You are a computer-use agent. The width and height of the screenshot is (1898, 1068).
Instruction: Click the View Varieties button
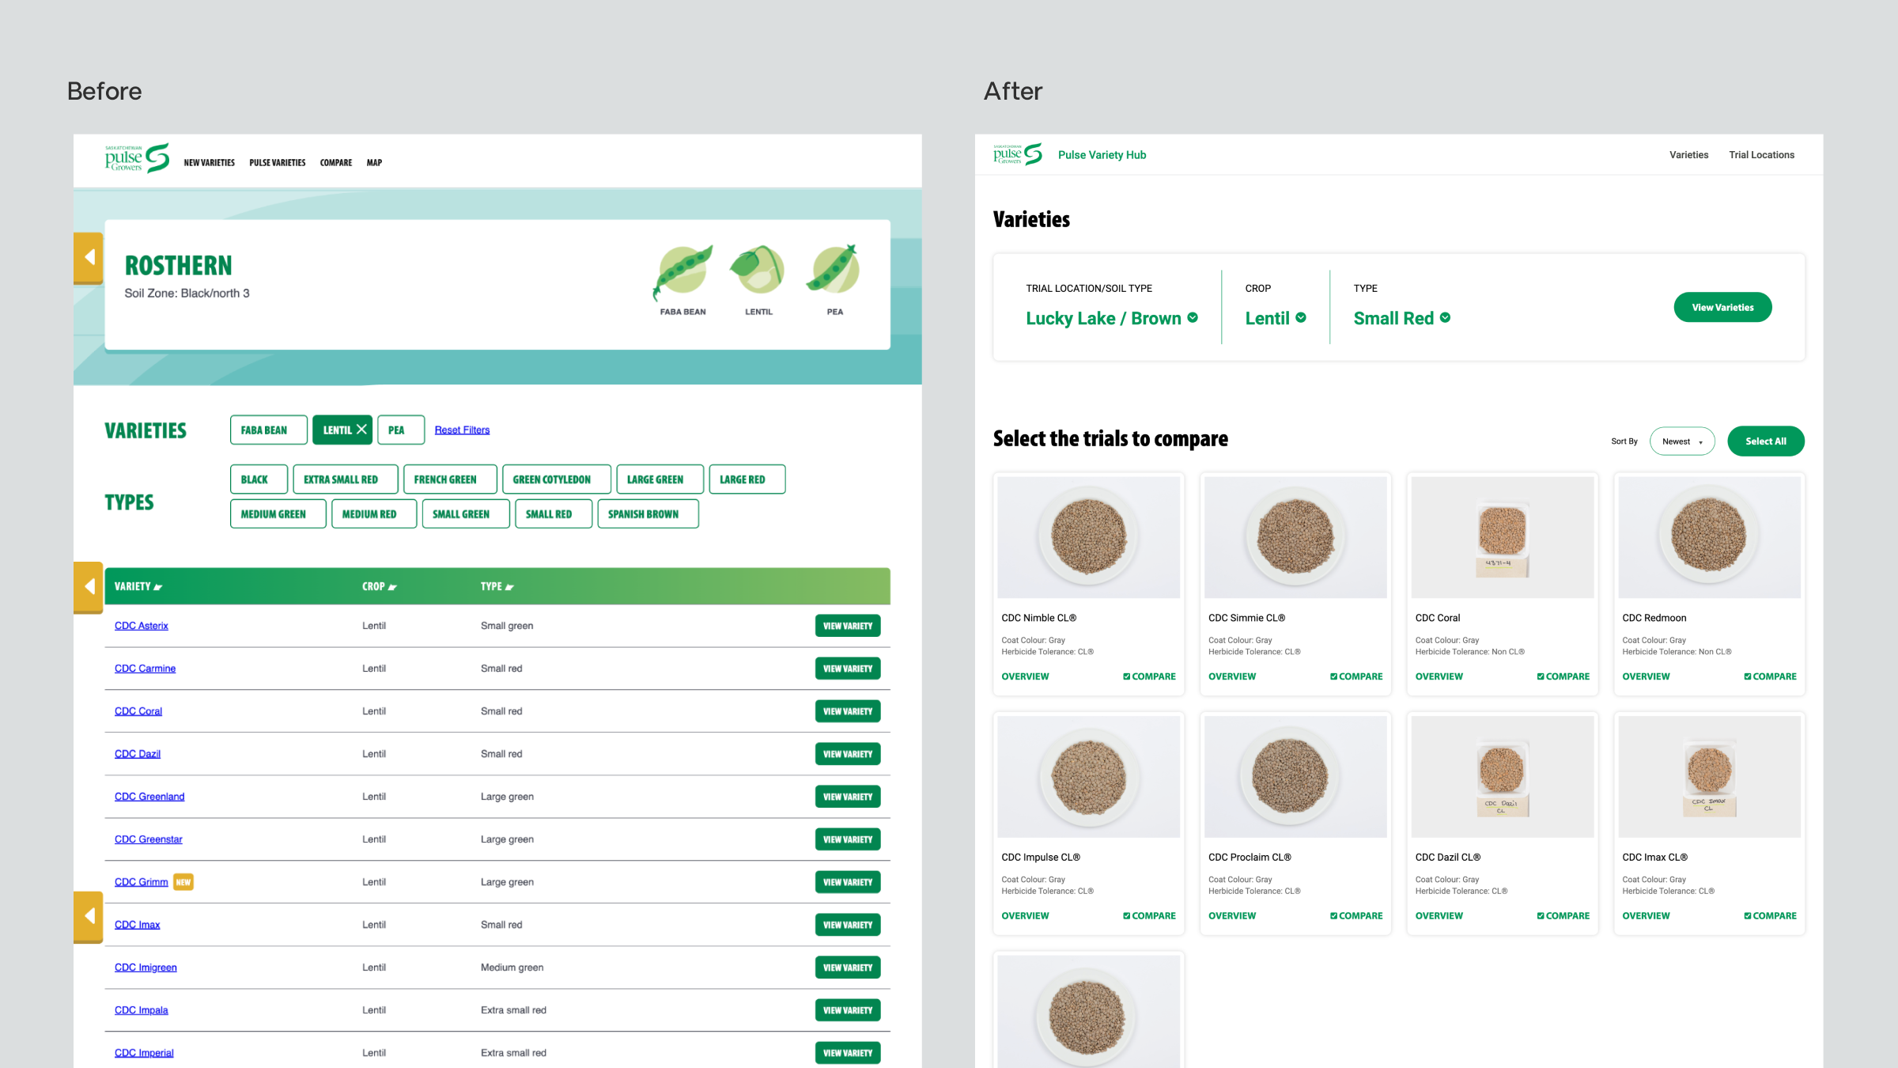click(1722, 307)
